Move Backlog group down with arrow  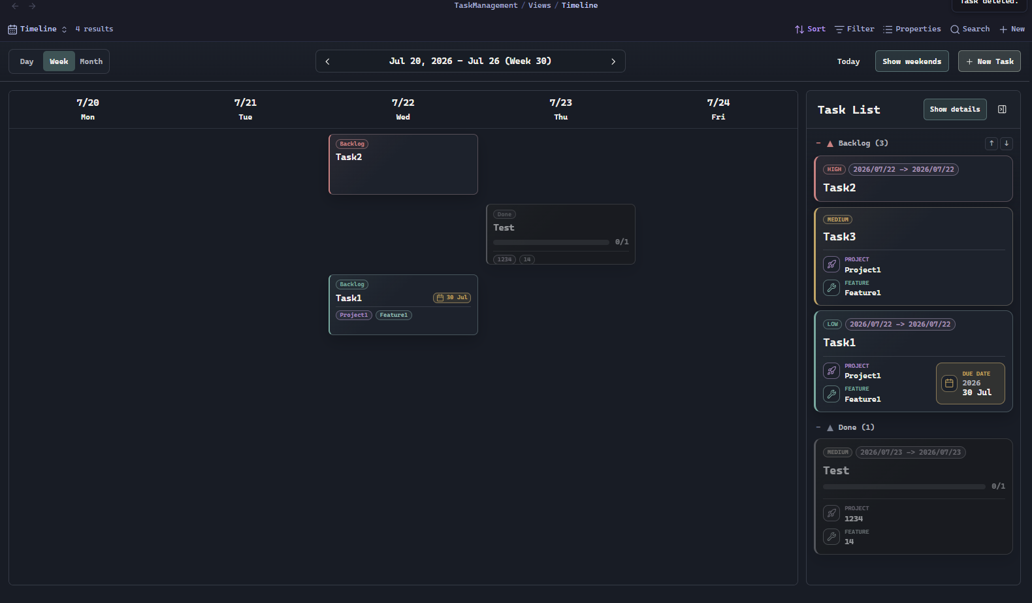coord(1007,143)
